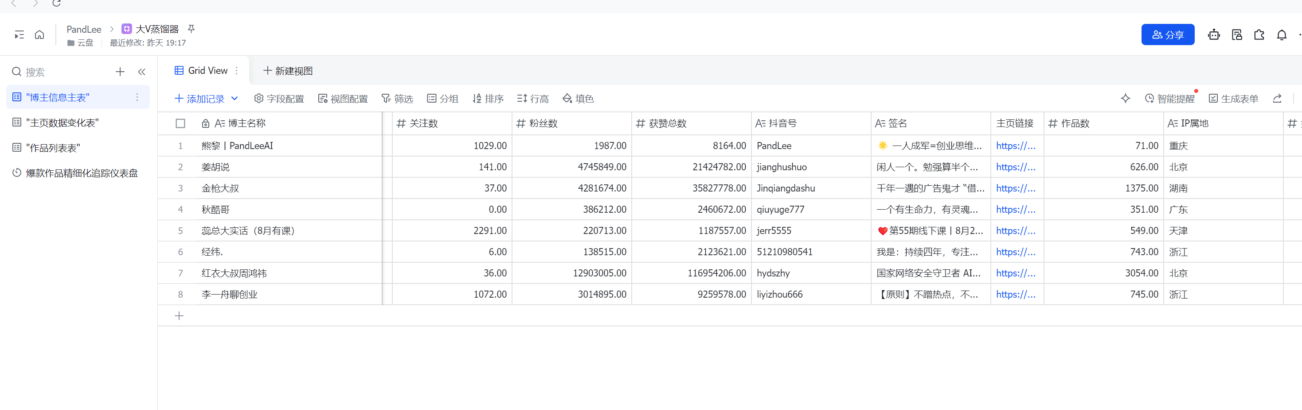Pin the 大V蒸馏器 document

(191, 29)
